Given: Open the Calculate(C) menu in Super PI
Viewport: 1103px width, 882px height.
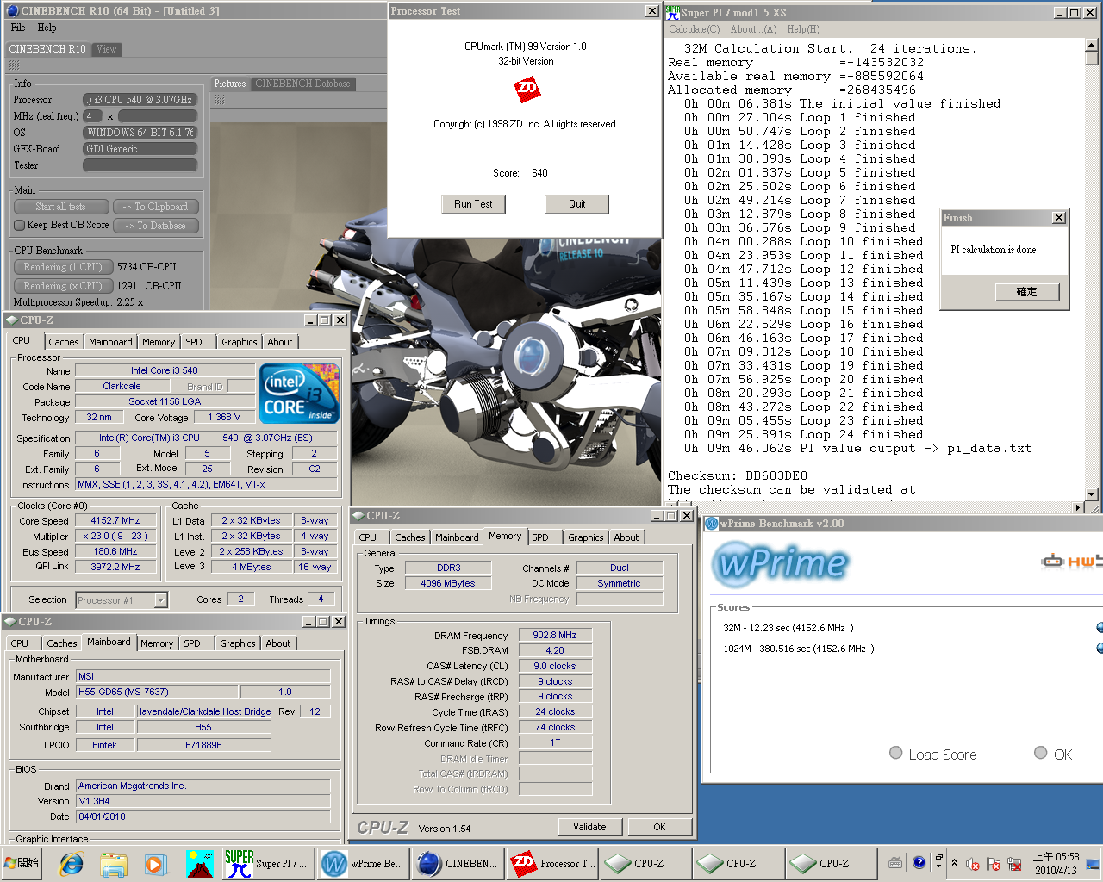Looking at the screenshot, I should click(695, 29).
